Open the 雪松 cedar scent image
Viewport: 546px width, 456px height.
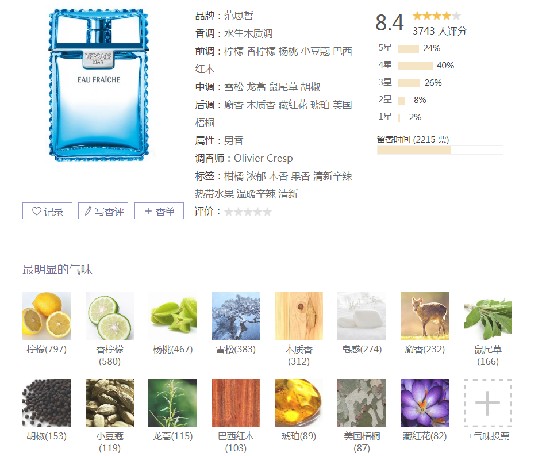coord(236,316)
